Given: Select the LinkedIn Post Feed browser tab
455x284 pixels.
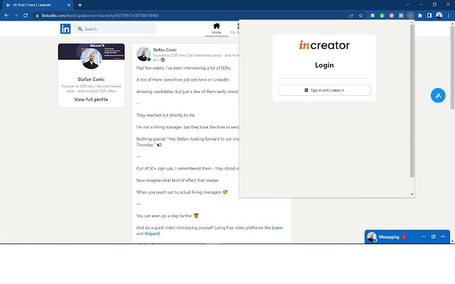Looking at the screenshot, I should click(x=36, y=5).
